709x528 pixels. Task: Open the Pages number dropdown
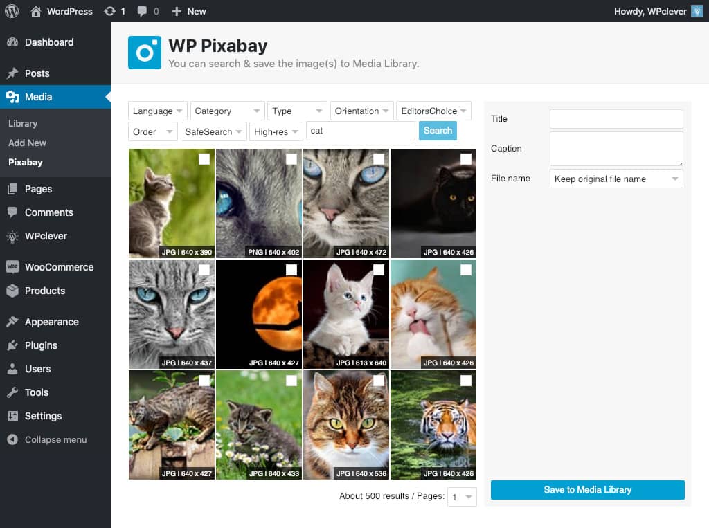[x=462, y=497]
